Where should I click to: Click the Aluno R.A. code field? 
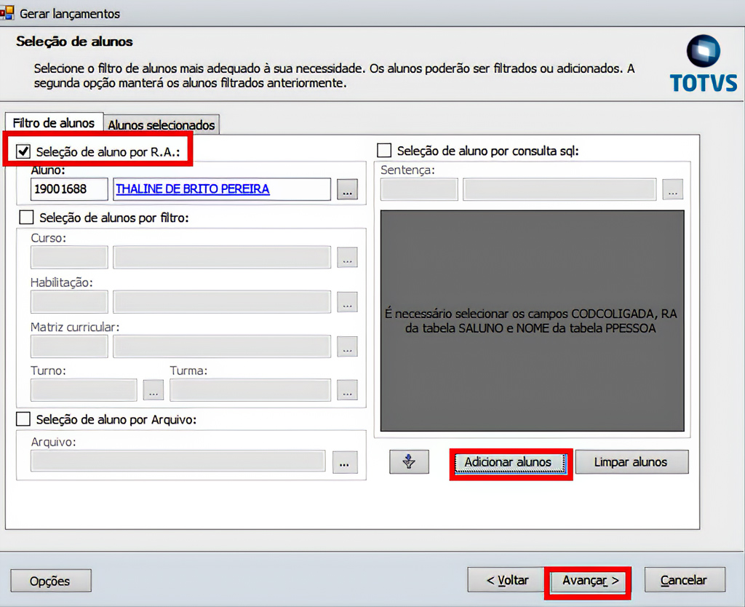pos(69,189)
